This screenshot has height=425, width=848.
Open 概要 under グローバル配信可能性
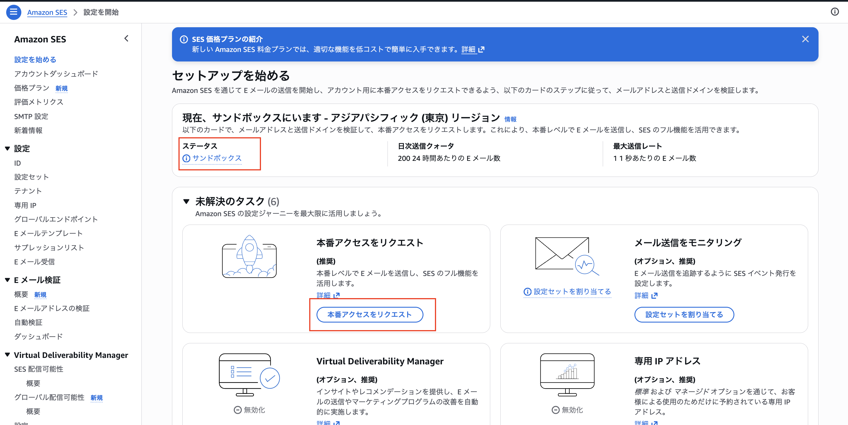pos(33,412)
